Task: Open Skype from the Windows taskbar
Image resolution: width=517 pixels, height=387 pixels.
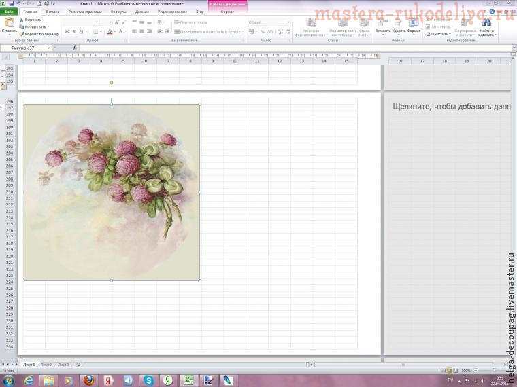Action: [x=148, y=380]
